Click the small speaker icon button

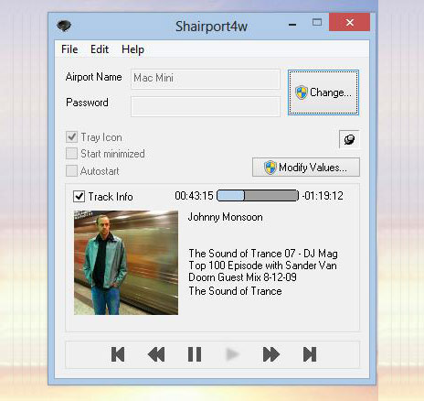pos(349,139)
